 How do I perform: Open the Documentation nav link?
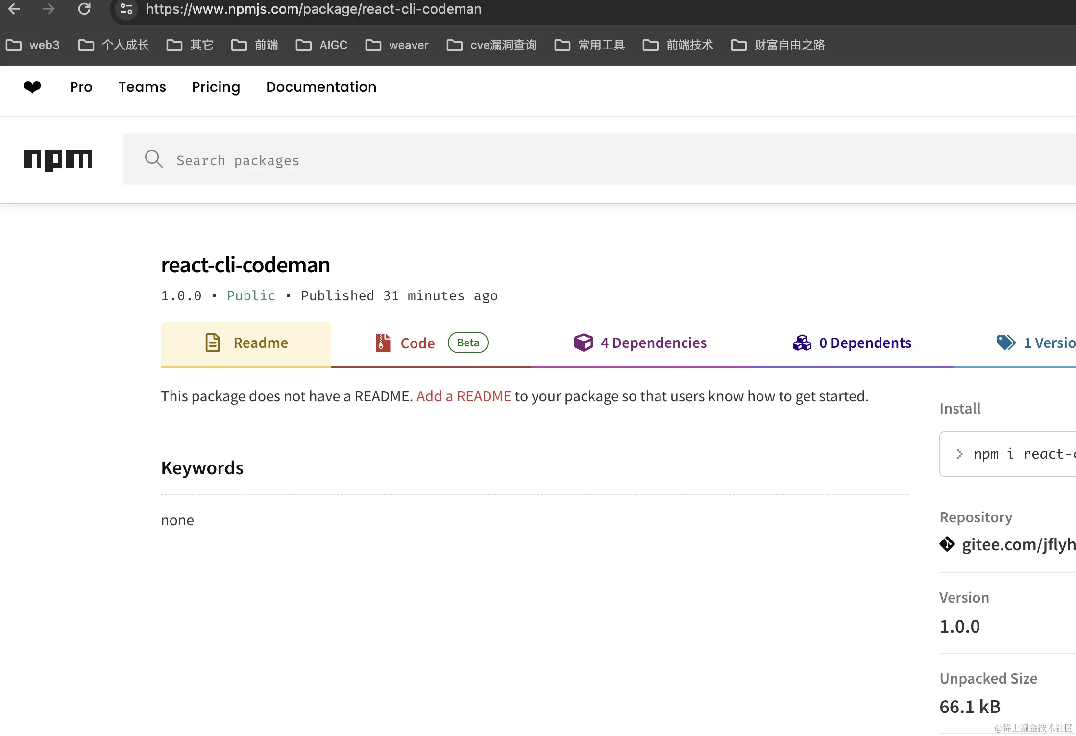tap(321, 87)
